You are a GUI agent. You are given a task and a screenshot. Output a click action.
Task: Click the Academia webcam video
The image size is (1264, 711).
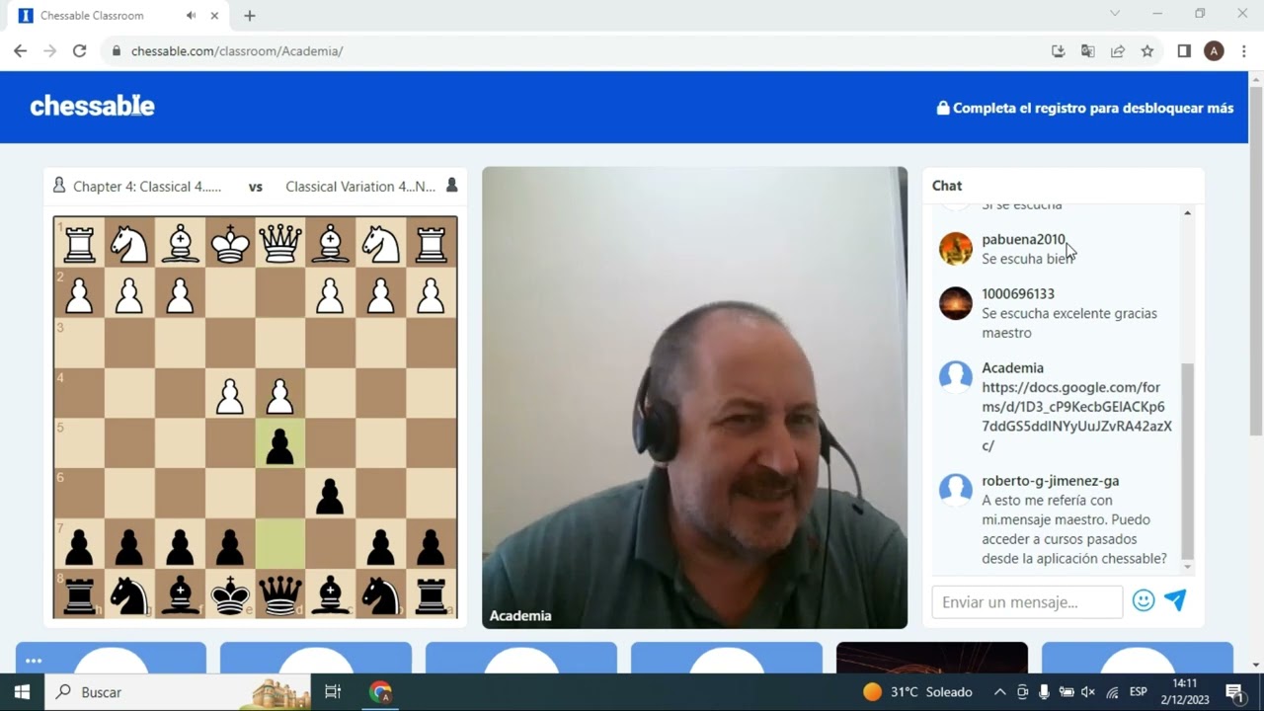[x=694, y=397]
